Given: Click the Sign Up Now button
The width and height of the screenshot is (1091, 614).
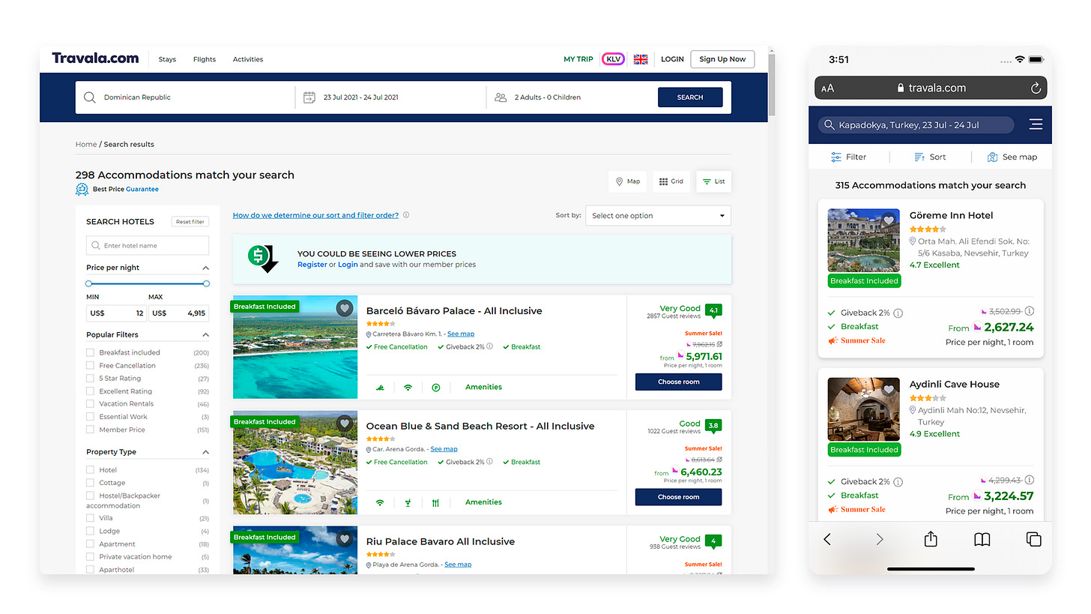Looking at the screenshot, I should [x=722, y=59].
